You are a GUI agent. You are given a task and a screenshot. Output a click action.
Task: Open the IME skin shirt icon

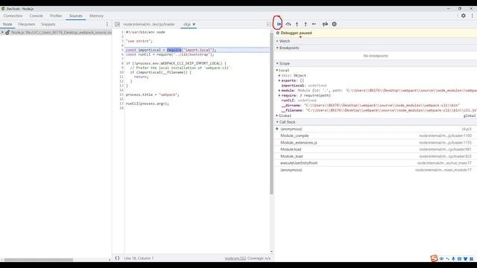[x=465, y=259]
